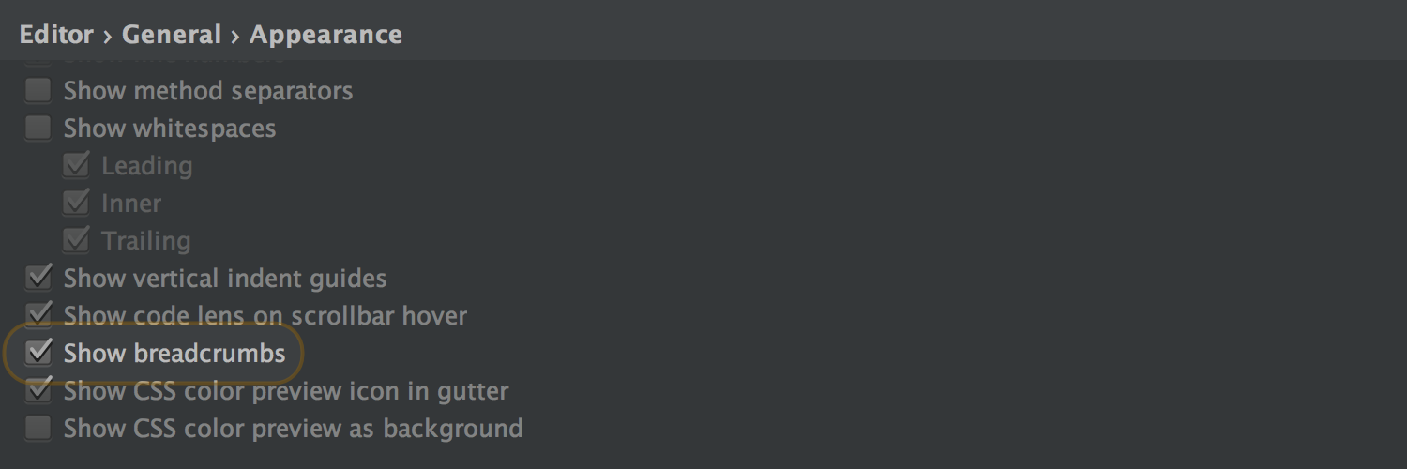The width and height of the screenshot is (1407, 469).
Task: Click the 'Show CSS color preview as background' text
Action: (x=294, y=429)
